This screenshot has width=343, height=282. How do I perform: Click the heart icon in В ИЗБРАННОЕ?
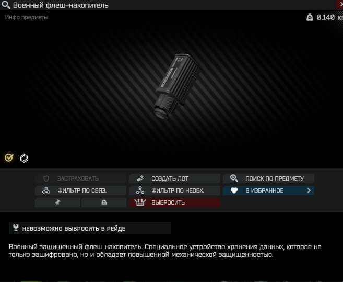coord(234,190)
